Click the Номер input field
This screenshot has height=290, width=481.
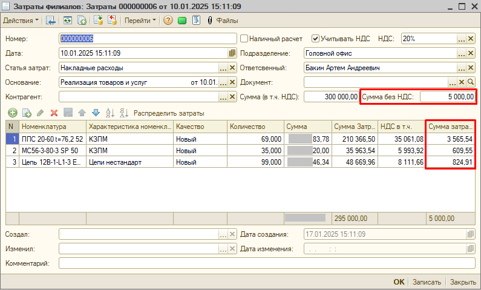[148, 39]
